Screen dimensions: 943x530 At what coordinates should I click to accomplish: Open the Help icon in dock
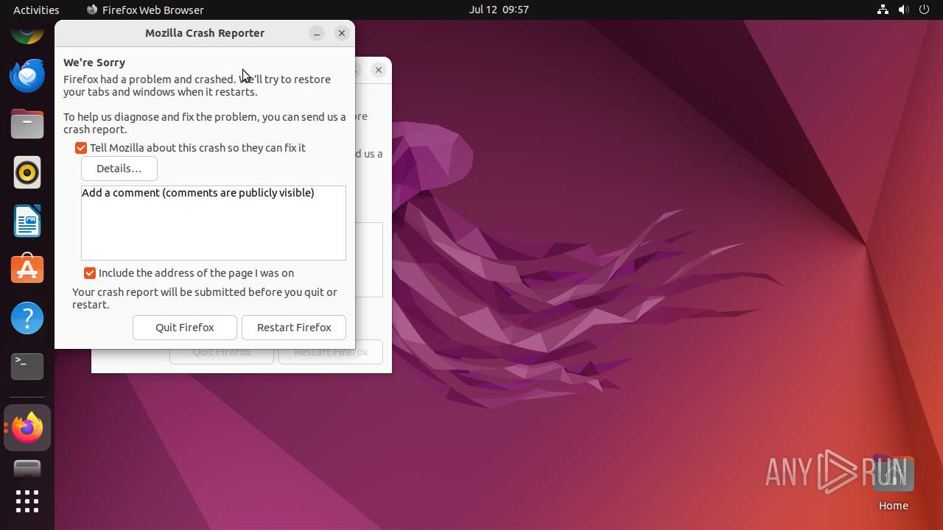(27, 318)
